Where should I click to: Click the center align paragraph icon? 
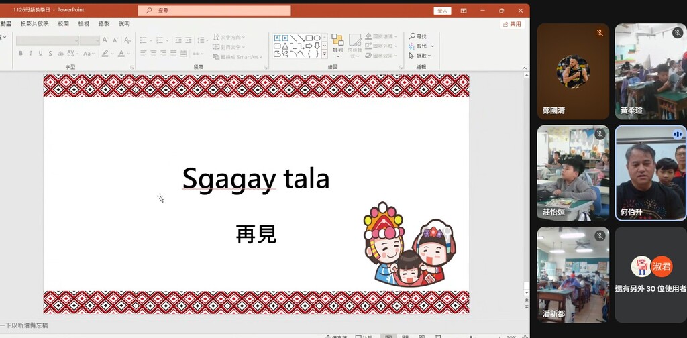tap(153, 54)
